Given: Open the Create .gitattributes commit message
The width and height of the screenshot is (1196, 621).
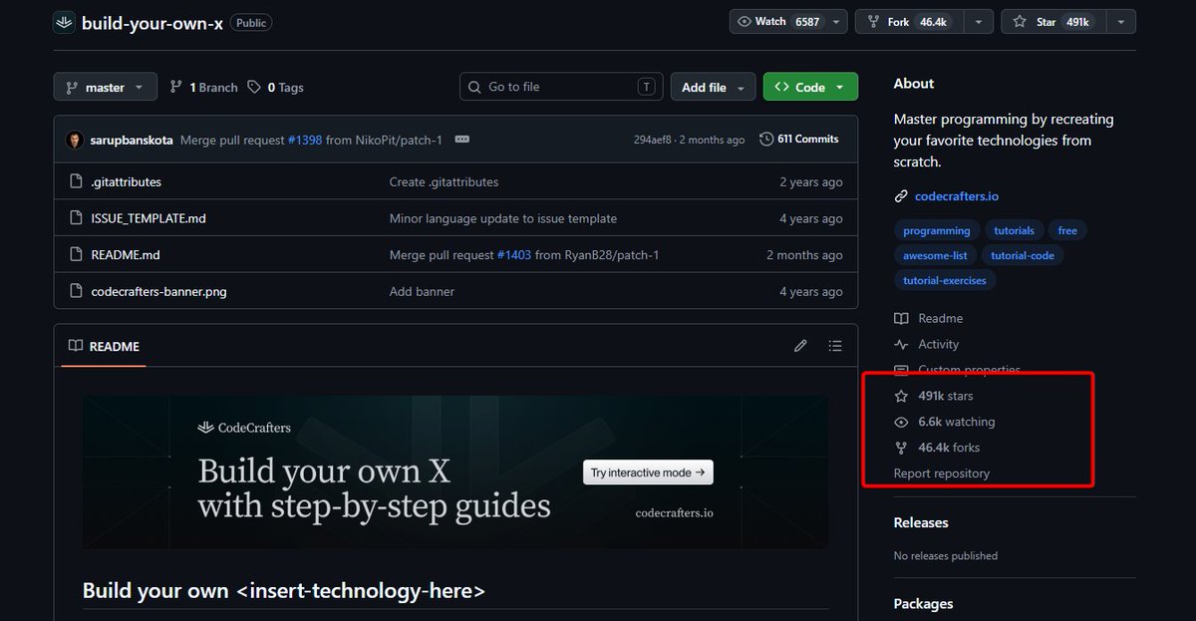Looking at the screenshot, I should coord(444,182).
